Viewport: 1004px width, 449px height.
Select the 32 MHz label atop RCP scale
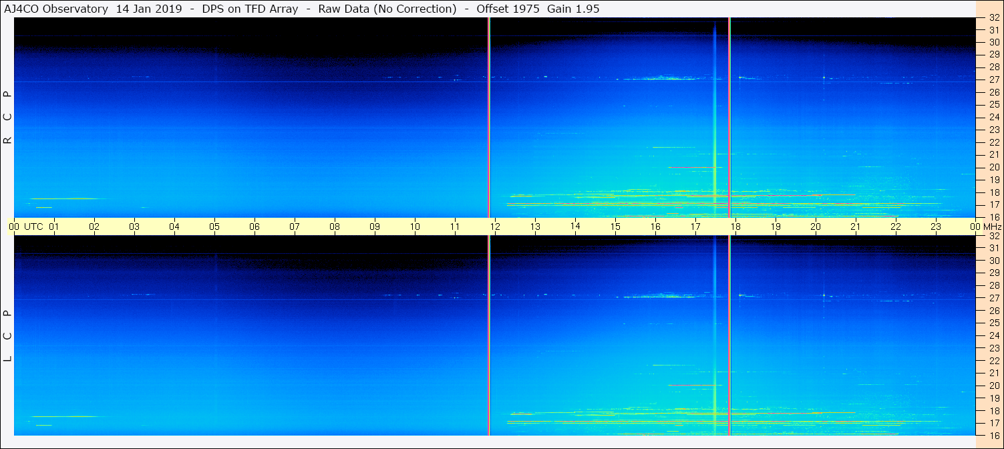point(993,18)
